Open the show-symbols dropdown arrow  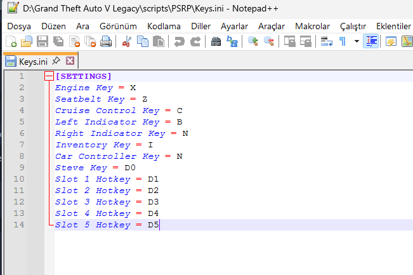(x=357, y=41)
